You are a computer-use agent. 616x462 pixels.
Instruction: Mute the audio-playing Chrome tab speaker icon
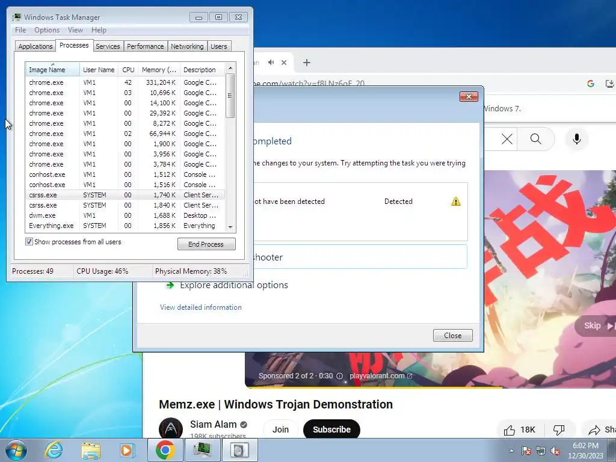tap(271, 63)
